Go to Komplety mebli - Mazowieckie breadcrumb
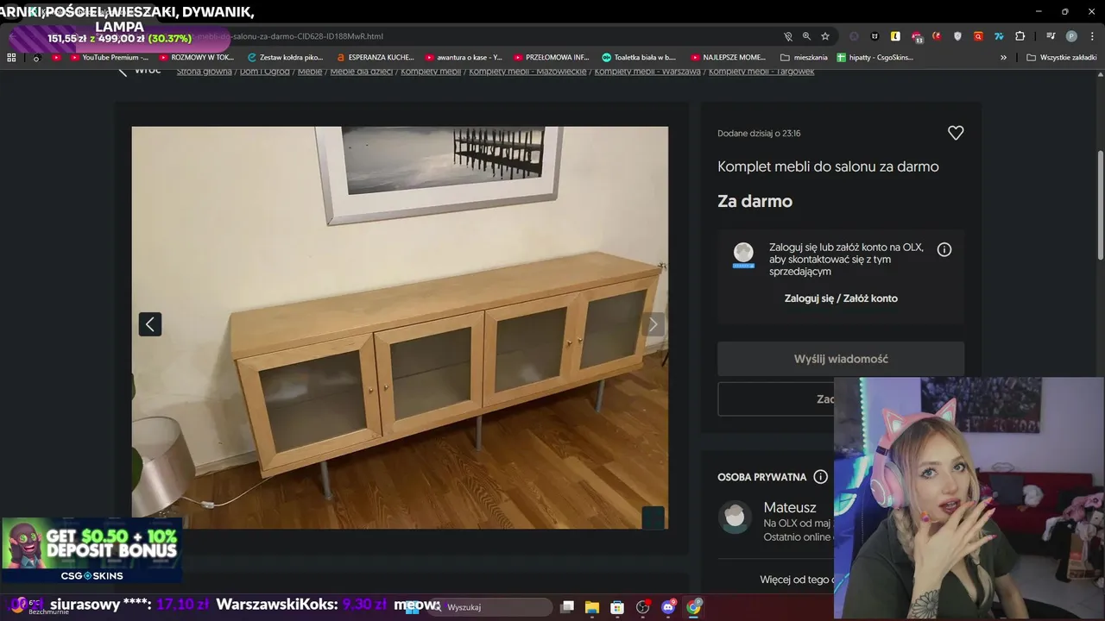The height and width of the screenshot is (621, 1105). (x=527, y=72)
